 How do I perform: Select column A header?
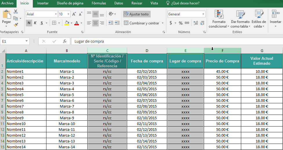click(26, 51)
